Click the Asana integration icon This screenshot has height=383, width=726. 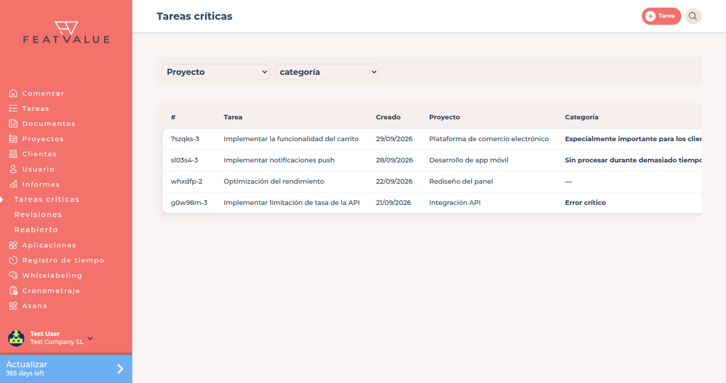(13, 306)
